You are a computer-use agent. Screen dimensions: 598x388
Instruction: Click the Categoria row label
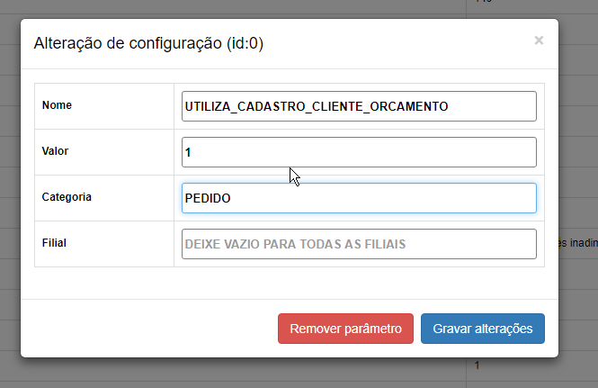67,196
